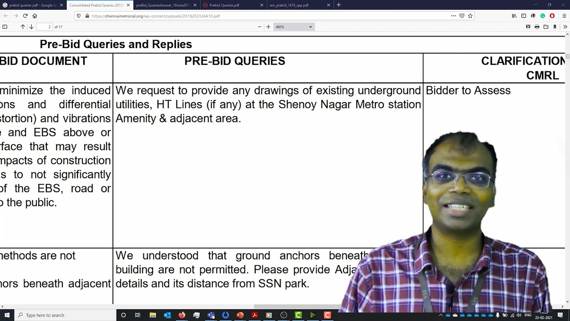Open Outlook from the taskbar
Viewport: 570px width, 321px height.
[167, 315]
